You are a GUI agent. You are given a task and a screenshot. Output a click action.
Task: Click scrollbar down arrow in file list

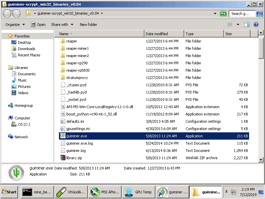261,160
